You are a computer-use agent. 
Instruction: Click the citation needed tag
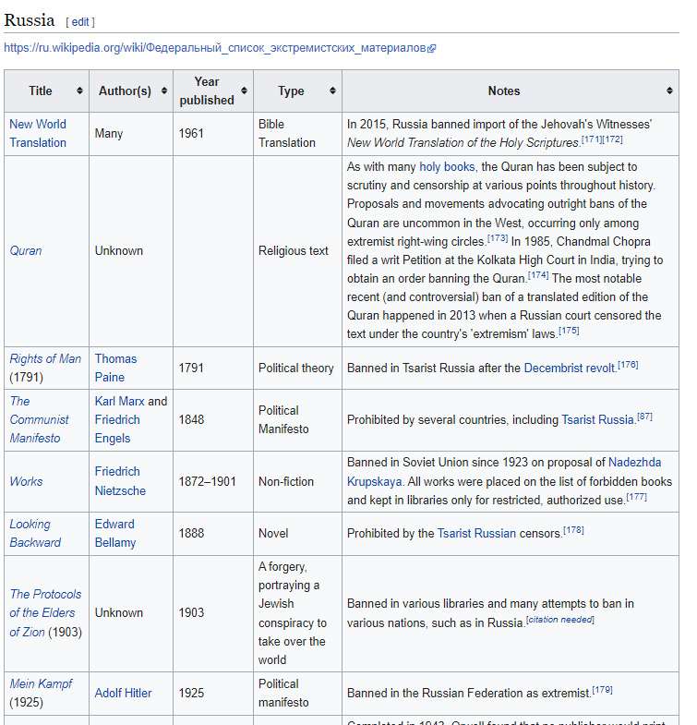560,620
